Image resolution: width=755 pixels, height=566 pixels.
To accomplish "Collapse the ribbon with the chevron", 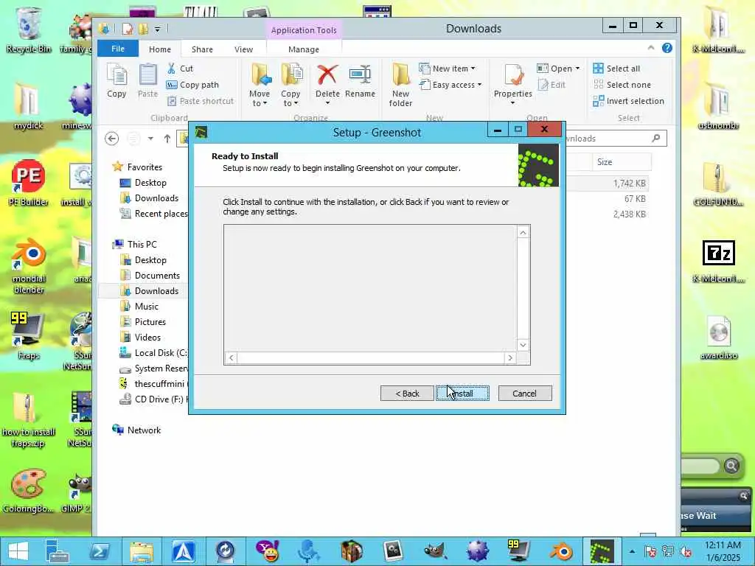I will 651,48.
